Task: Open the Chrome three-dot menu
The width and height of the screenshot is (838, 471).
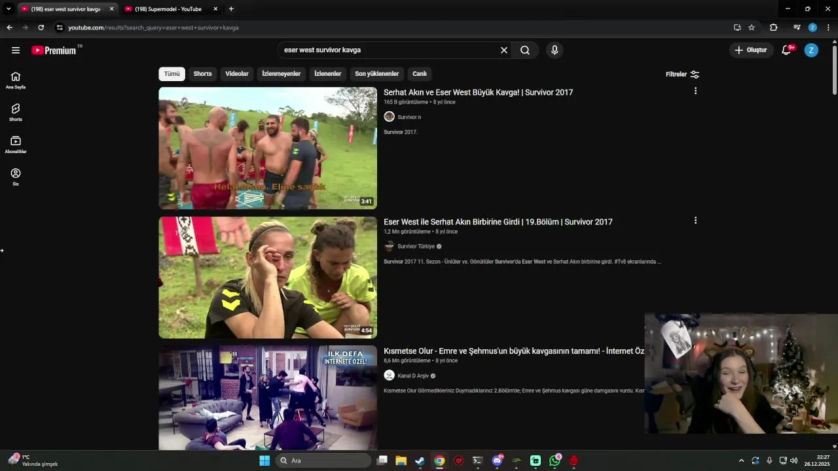Action: tap(828, 27)
